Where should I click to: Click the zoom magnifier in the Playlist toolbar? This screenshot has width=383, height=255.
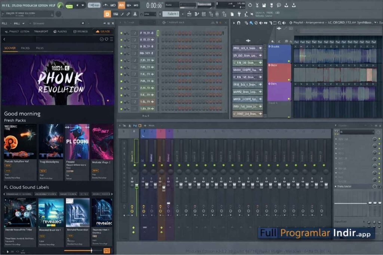(279, 23)
